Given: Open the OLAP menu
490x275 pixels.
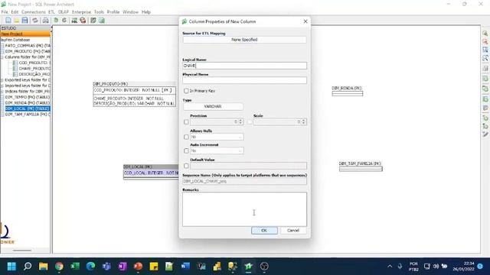Looking at the screenshot, I should (x=63, y=12).
